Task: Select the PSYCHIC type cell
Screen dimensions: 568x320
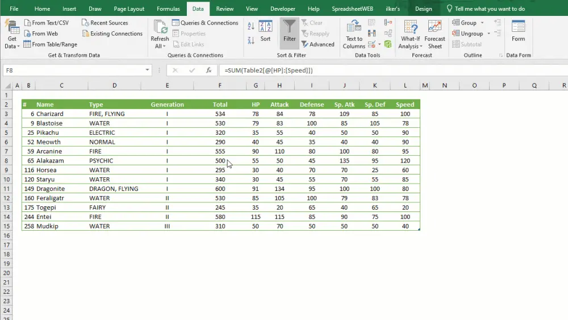Action: pyautogui.click(x=115, y=160)
